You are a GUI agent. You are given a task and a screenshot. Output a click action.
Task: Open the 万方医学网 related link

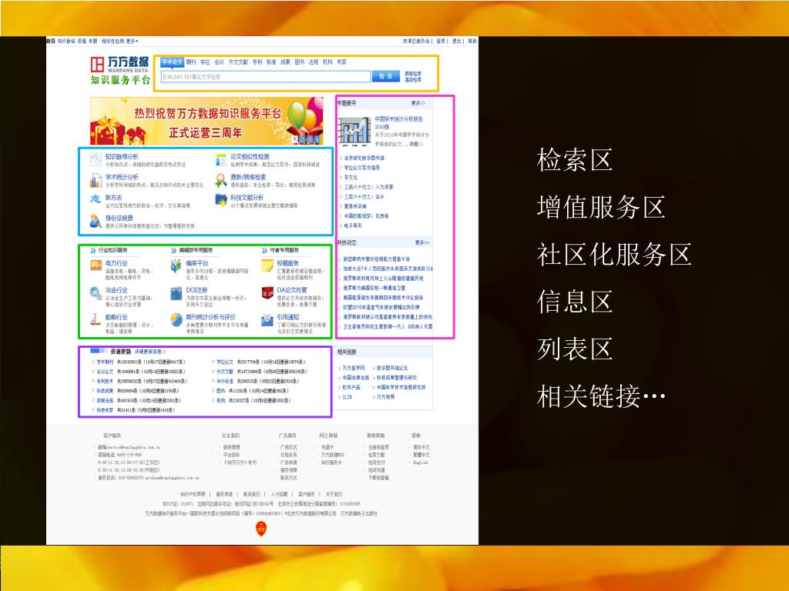(x=354, y=368)
